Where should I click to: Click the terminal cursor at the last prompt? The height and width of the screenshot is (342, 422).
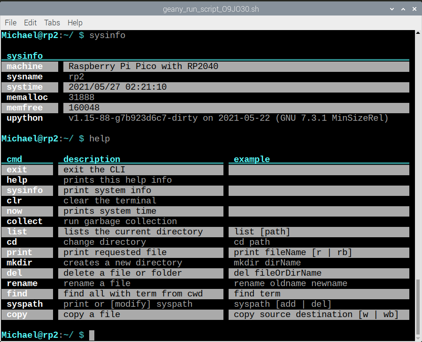pyautogui.click(x=92, y=335)
